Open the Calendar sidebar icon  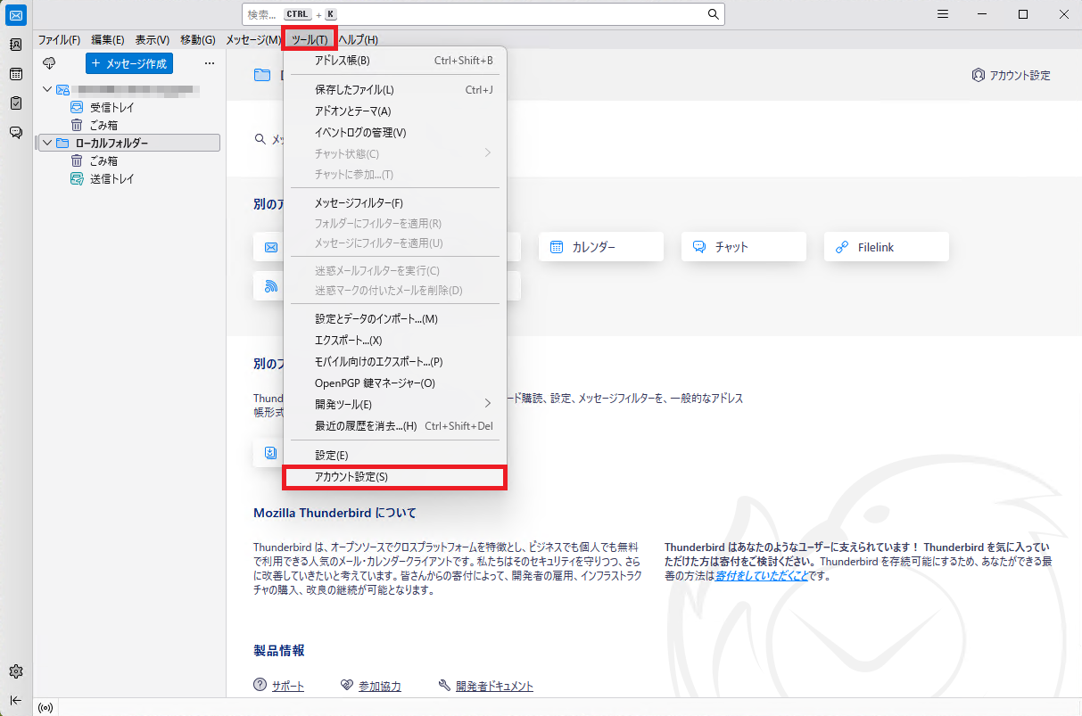(x=15, y=73)
